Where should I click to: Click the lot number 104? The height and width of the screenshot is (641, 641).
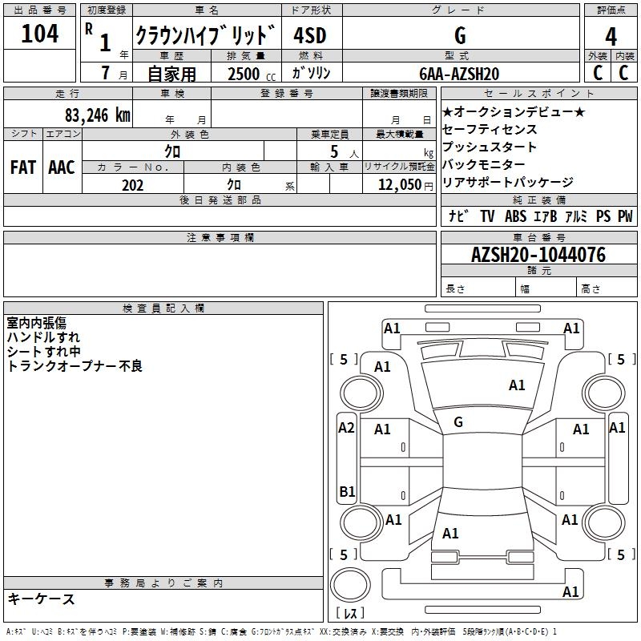[40, 34]
